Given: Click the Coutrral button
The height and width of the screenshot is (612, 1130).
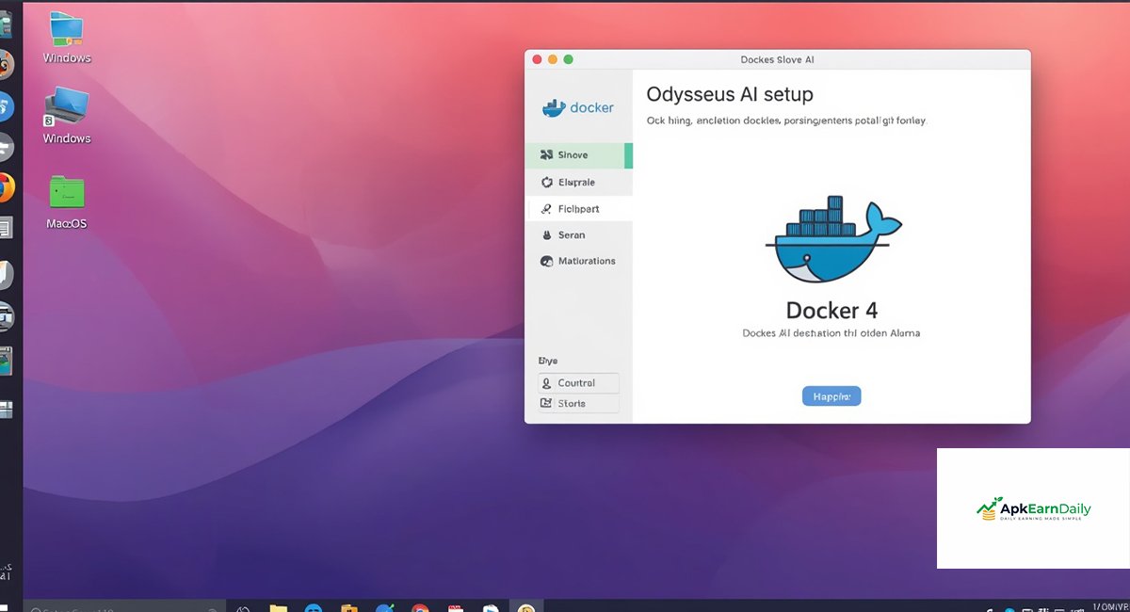Looking at the screenshot, I should click(x=578, y=383).
